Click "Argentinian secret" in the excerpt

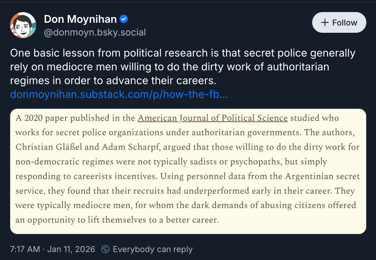[x=322, y=176]
